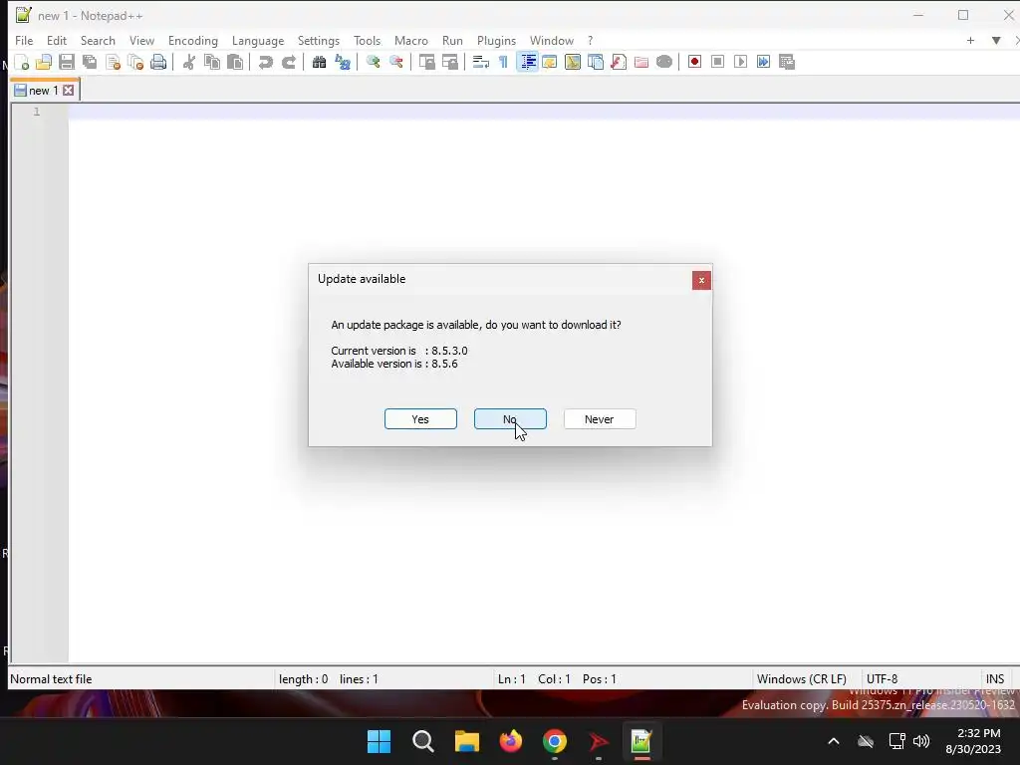
Task: Open the File menu
Action: [x=24, y=40]
